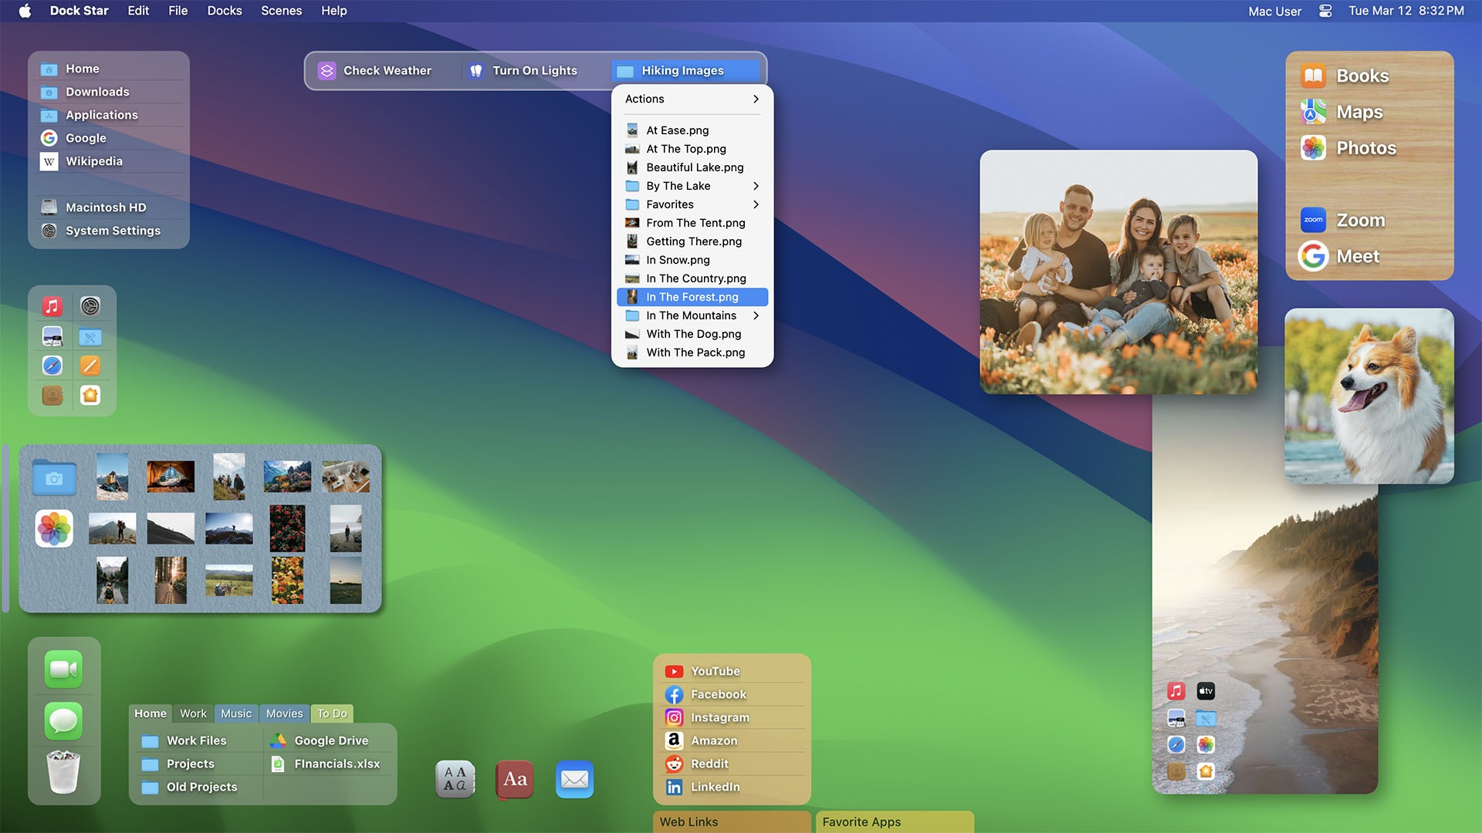Open Macintosh HD in the sidebar dock
1482x833 pixels.
click(x=109, y=207)
